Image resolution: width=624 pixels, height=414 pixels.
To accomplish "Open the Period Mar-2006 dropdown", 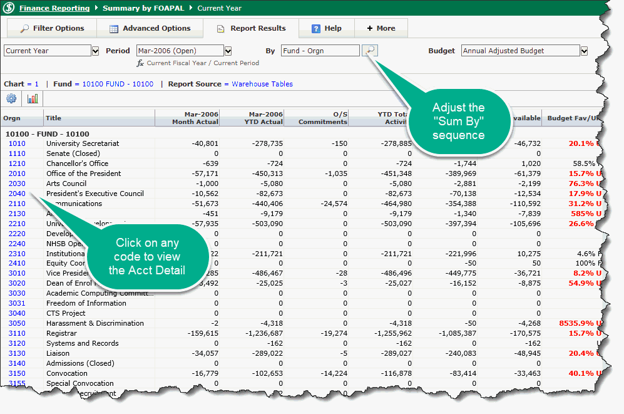I will (x=228, y=51).
